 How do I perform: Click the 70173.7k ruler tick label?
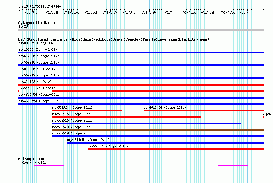110,12
